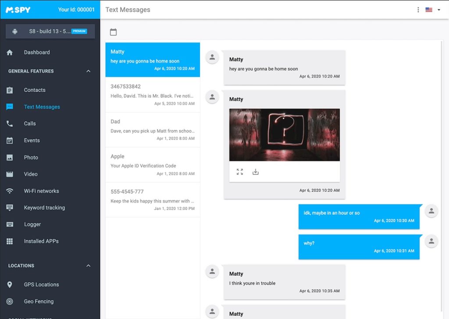
Task: Collapse the Locations section
Action: (88, 266)
